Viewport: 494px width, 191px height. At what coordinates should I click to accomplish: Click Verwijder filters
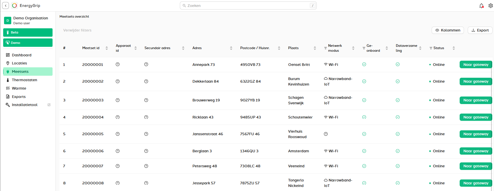pos(77,30)
